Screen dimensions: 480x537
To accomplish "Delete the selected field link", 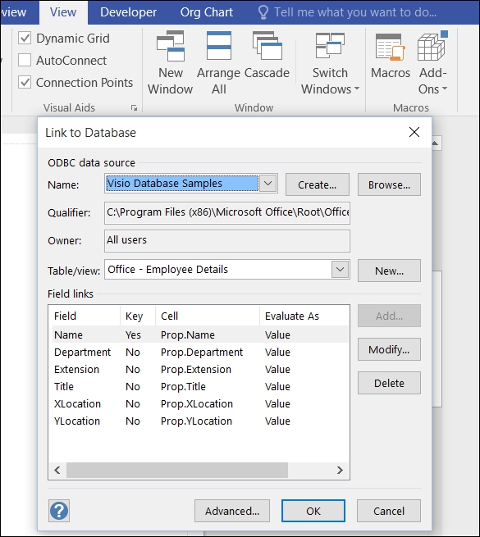I will pos(389,383).
